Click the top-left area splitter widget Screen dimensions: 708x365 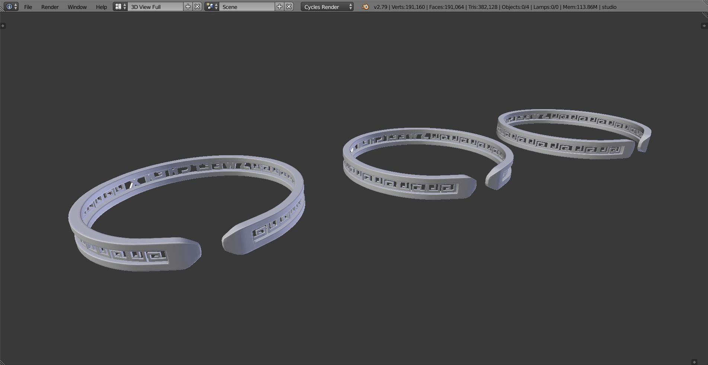point(4,25)
